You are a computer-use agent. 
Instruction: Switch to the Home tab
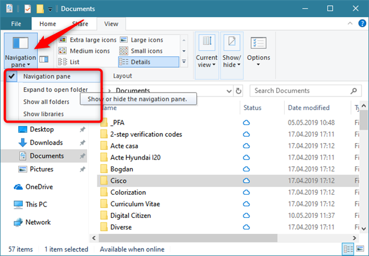coord(47,24)
